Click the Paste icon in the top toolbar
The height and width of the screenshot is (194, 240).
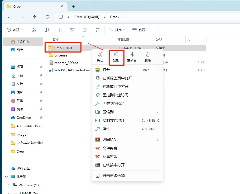tap(60, 30)
